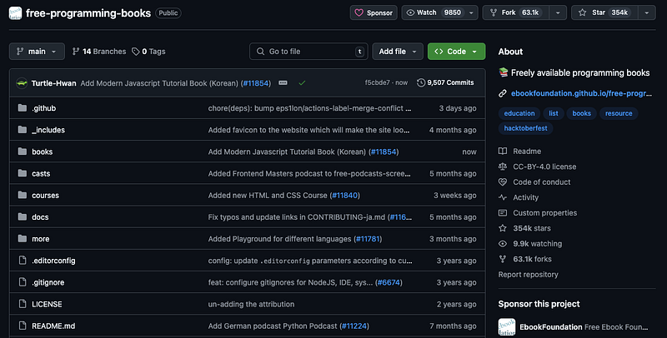Click the repository avatar beside free-programming-books
The width and height of the screenshot is (667, 338).
15,12
